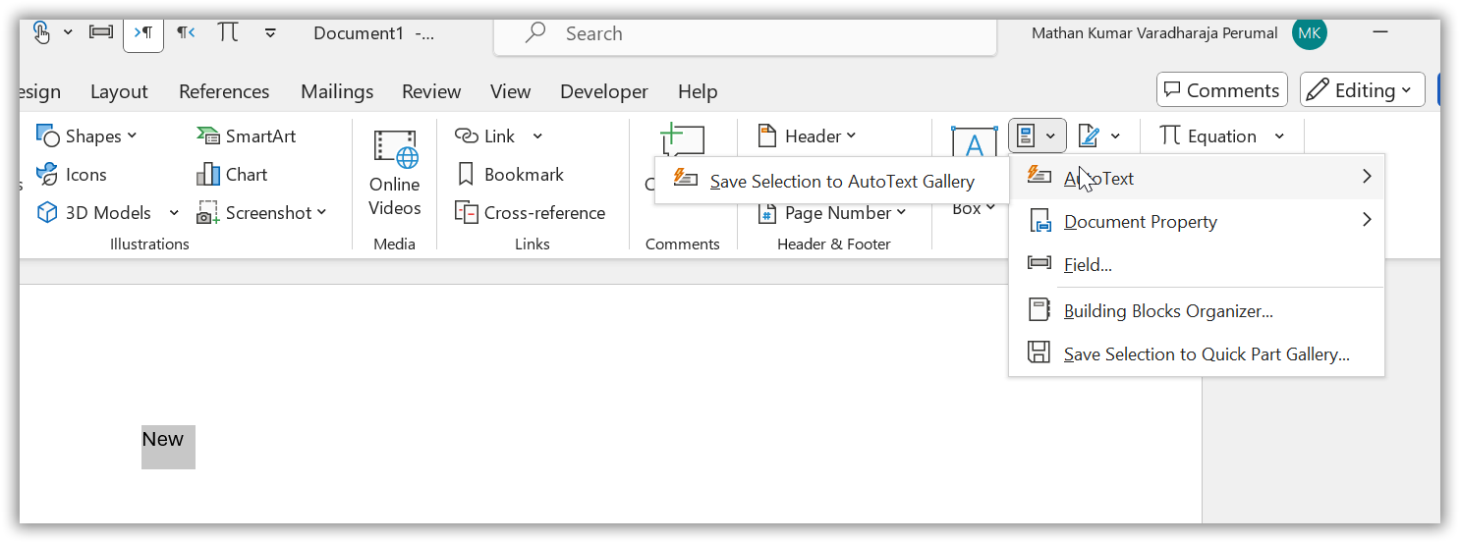The width and height of the screenshot is (1460, 543).
Task: Click the right-to-left paragraph direction icon
Action: pos(185,32)
